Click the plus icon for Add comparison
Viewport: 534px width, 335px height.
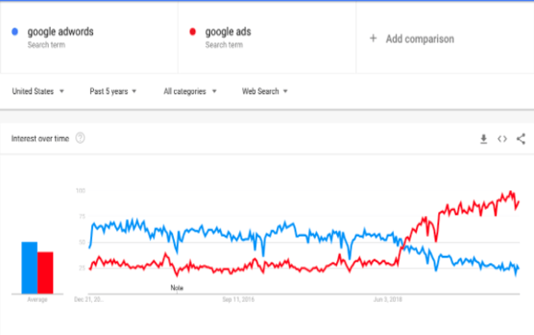tap(373, 38)
